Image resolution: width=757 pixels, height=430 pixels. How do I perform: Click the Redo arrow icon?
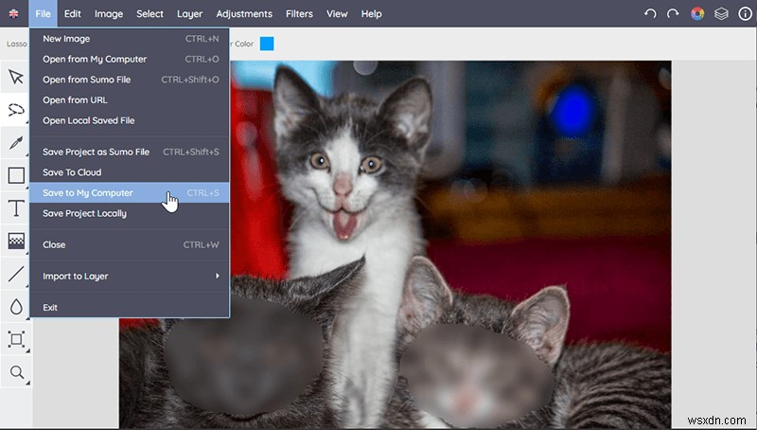click(x=673, y=13)
